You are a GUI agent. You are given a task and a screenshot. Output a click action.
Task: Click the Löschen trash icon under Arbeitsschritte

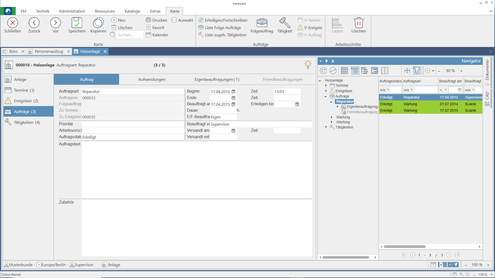(358, 23)
